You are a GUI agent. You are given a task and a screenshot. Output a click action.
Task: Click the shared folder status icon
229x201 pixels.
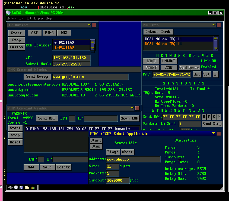tap(27, 187)
